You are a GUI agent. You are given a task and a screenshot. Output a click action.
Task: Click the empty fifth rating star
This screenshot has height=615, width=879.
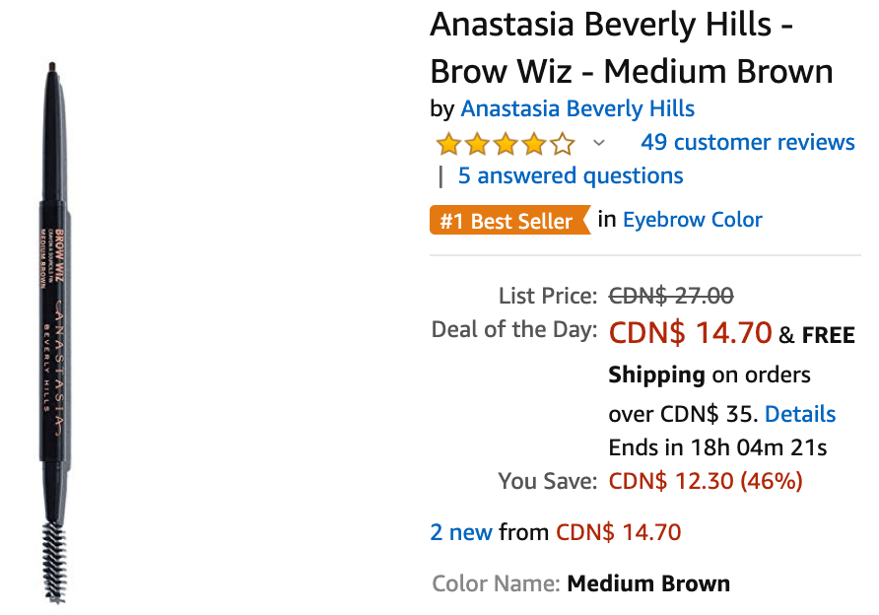coord(563,144)
